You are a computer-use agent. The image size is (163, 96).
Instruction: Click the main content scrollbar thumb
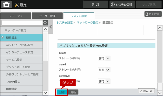(160, 86)
